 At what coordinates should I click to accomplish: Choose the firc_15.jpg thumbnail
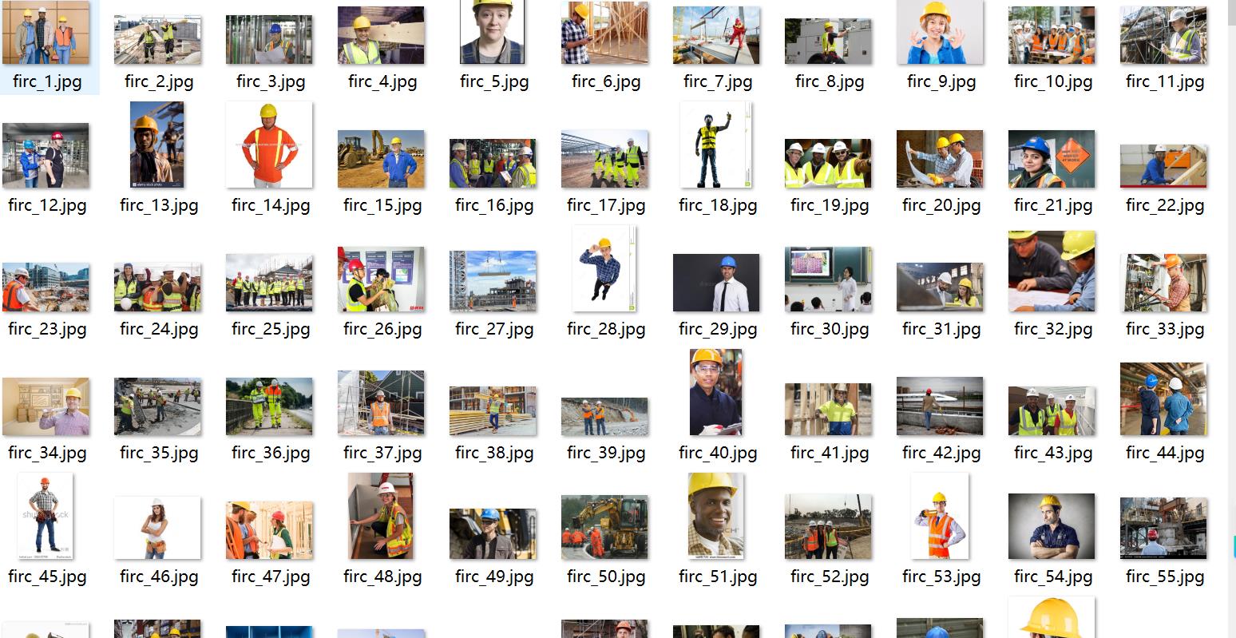coord(381,159)
